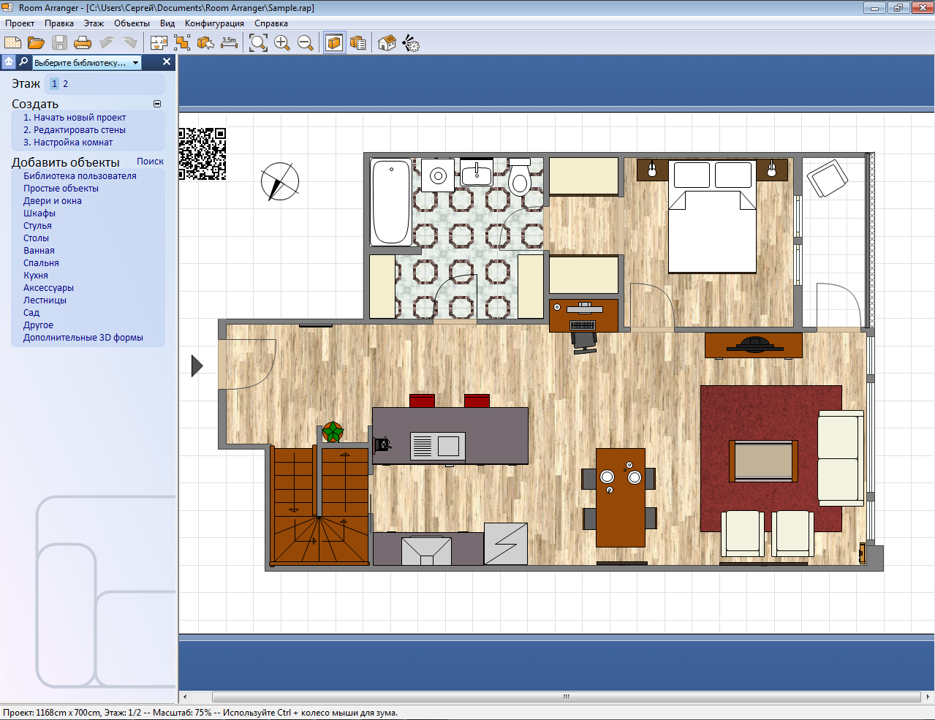Open a project with the folder icon

point(36,43)
